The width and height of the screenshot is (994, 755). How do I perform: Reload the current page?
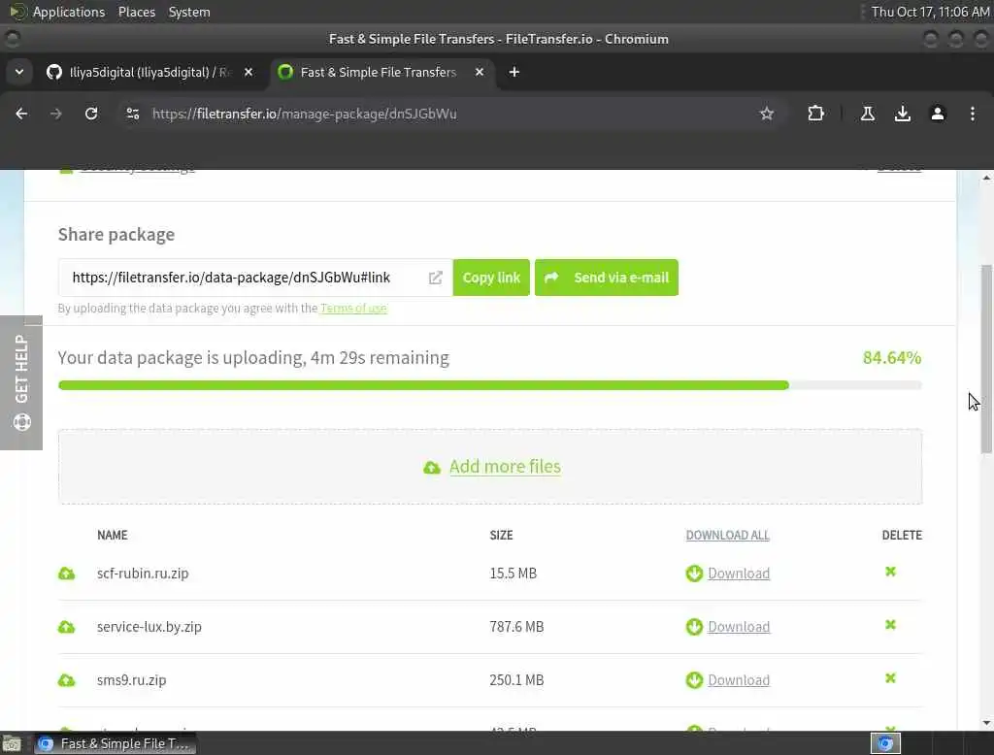coord(91,114)
